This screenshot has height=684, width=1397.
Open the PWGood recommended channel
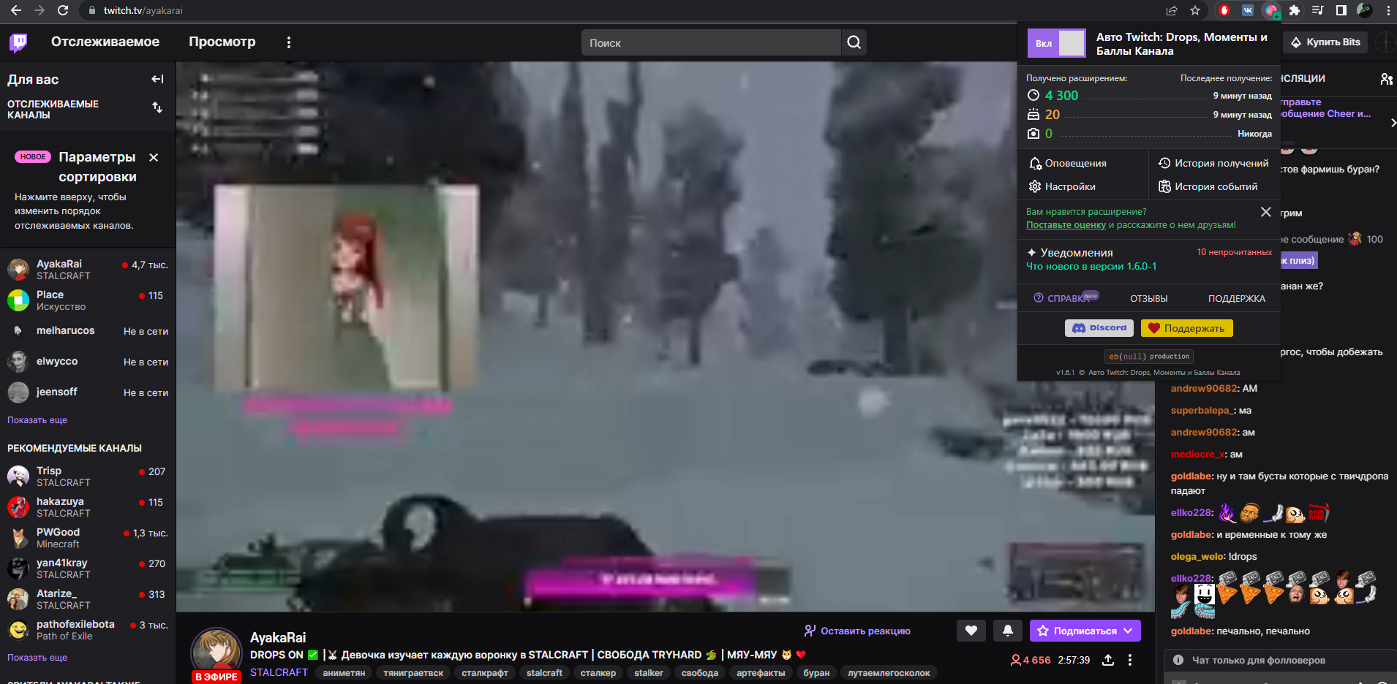88,538
